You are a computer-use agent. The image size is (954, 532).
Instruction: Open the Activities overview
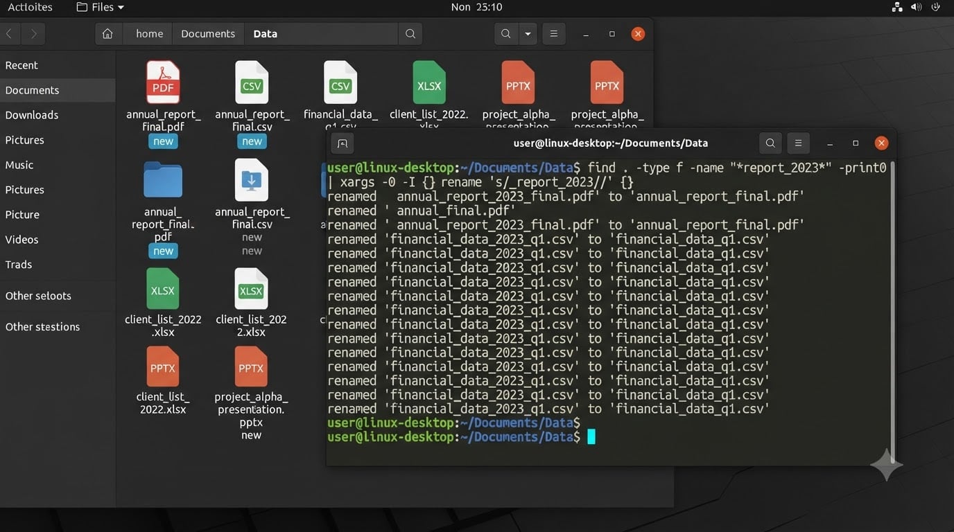click(30, 7)
